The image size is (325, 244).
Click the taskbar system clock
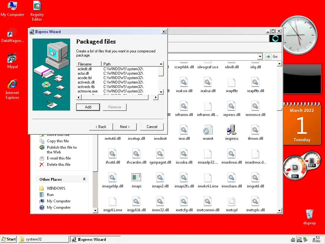316,239
